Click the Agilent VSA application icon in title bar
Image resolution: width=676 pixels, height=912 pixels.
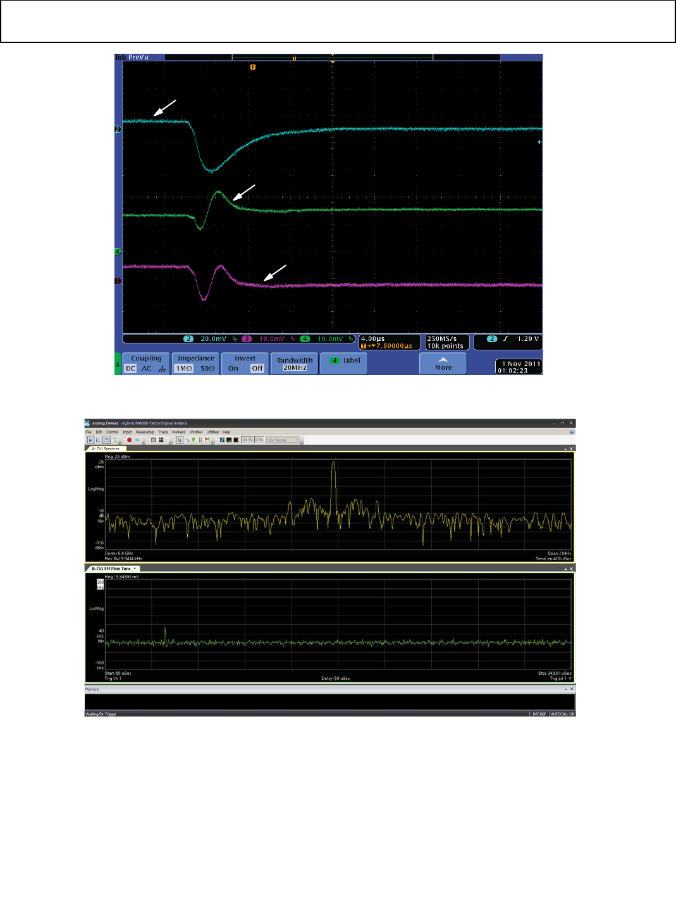[x=87, y=423]
